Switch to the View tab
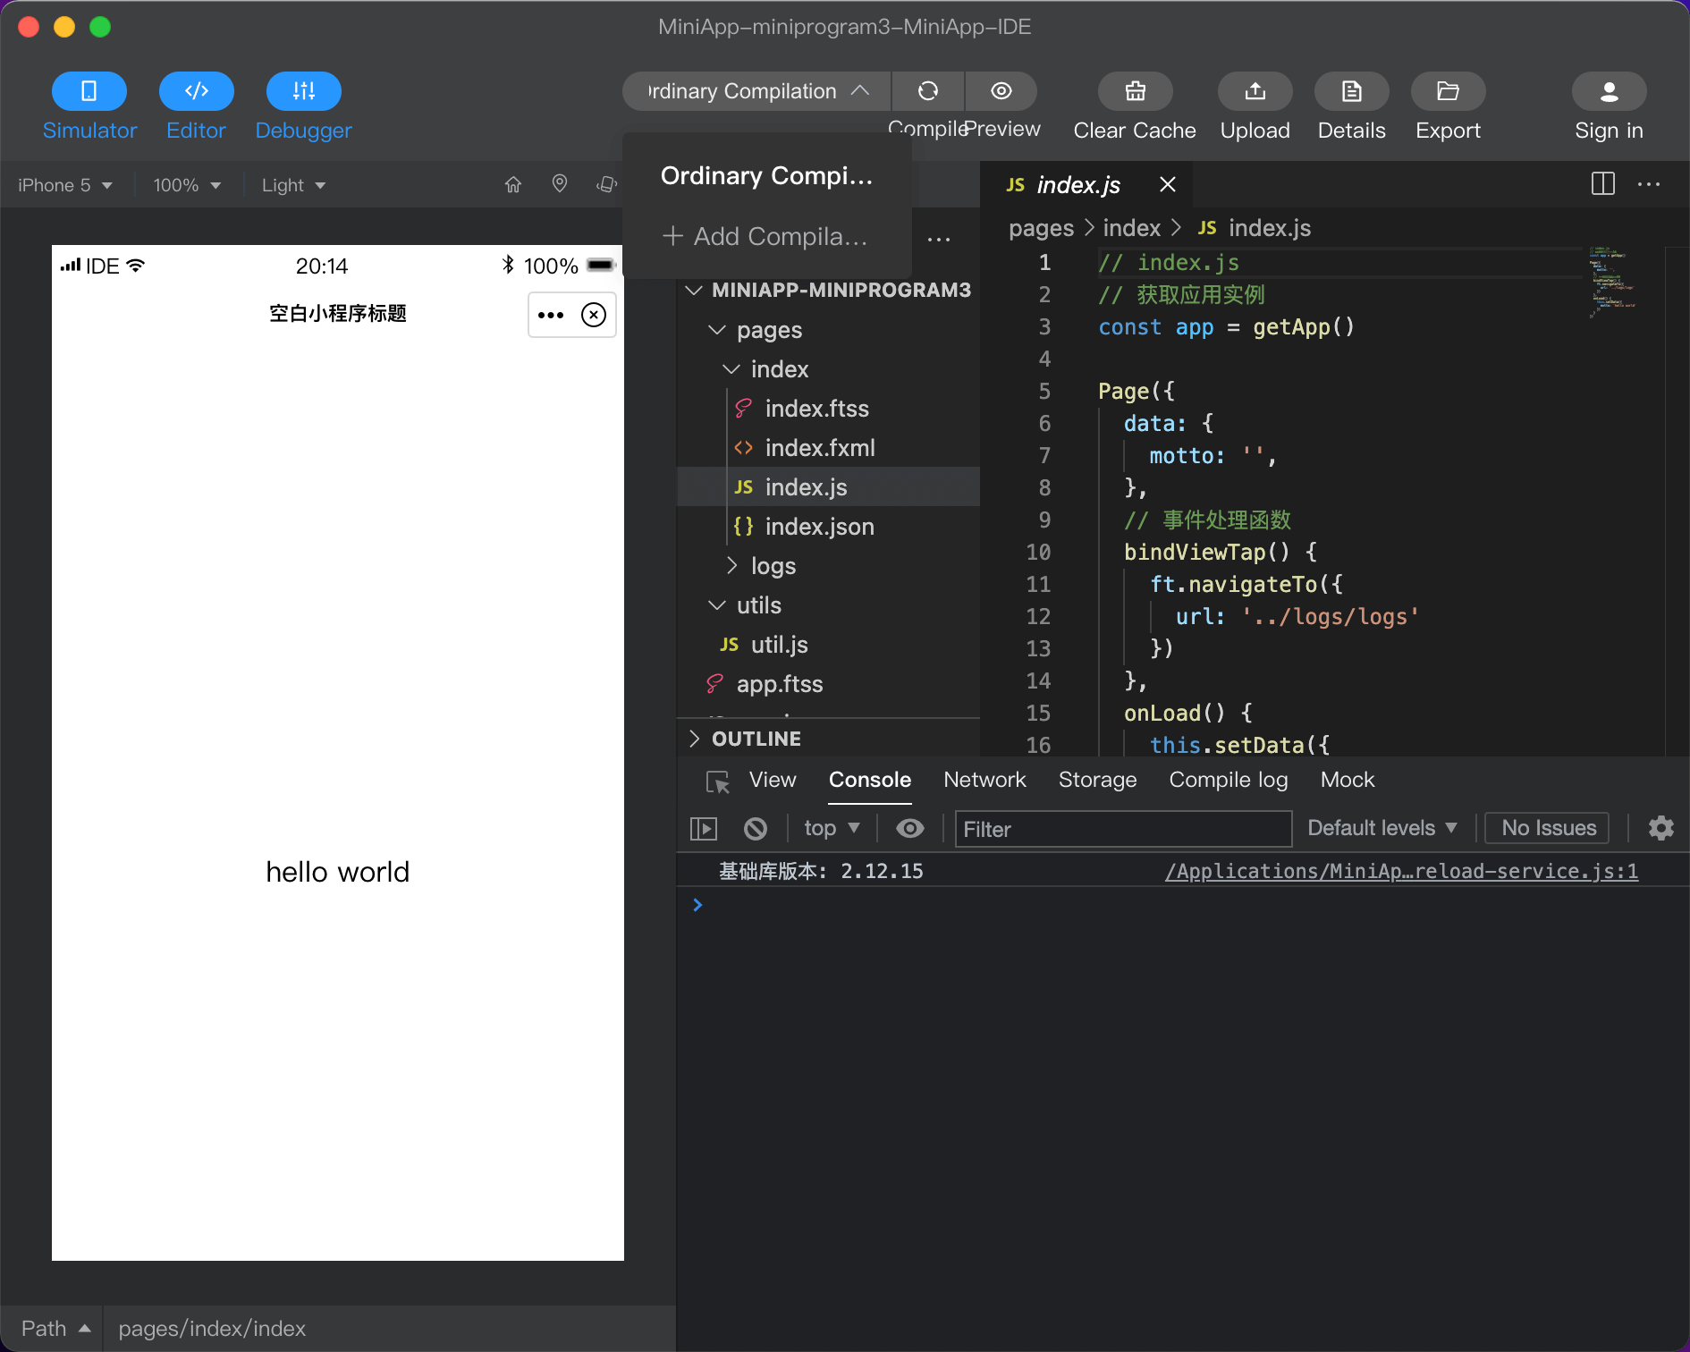The width and height of the screenshot is (1690, 1352). click(773, 780)
